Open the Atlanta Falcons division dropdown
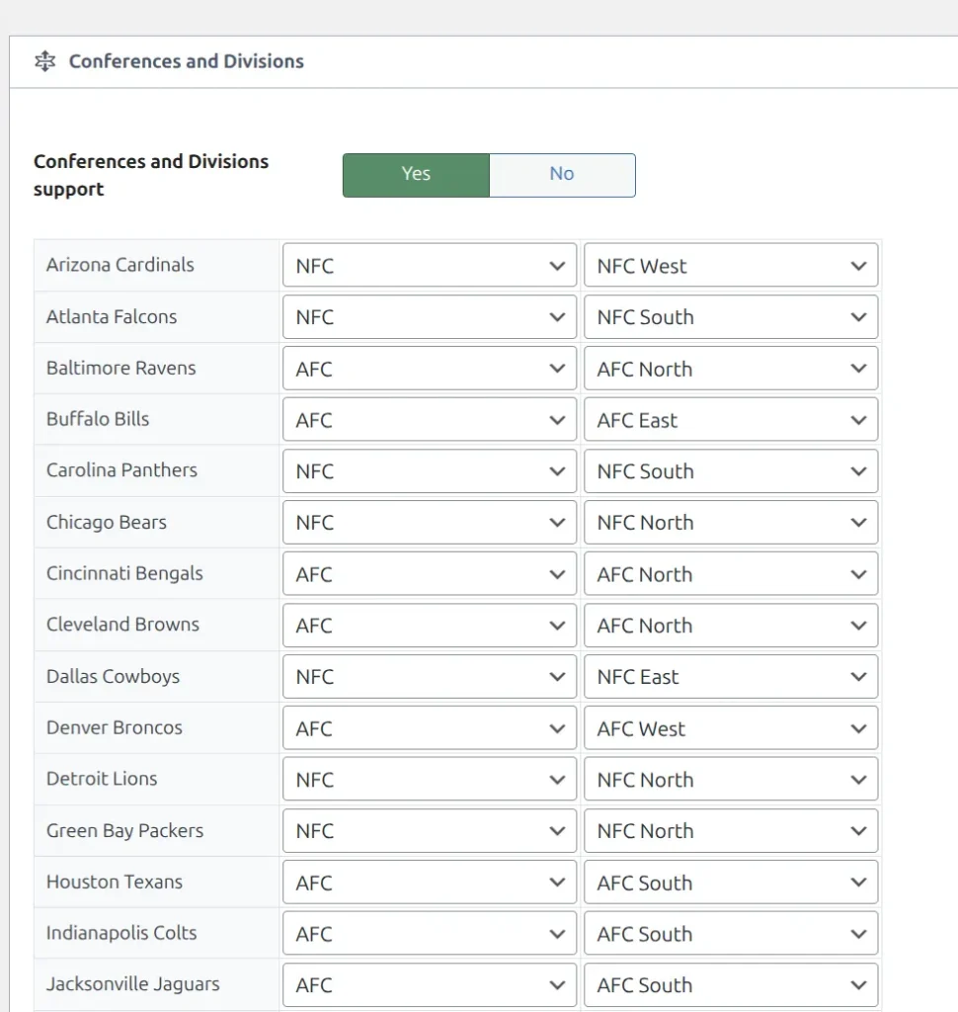The height and width of the screenshot is (1012, 958). point(730,317)
